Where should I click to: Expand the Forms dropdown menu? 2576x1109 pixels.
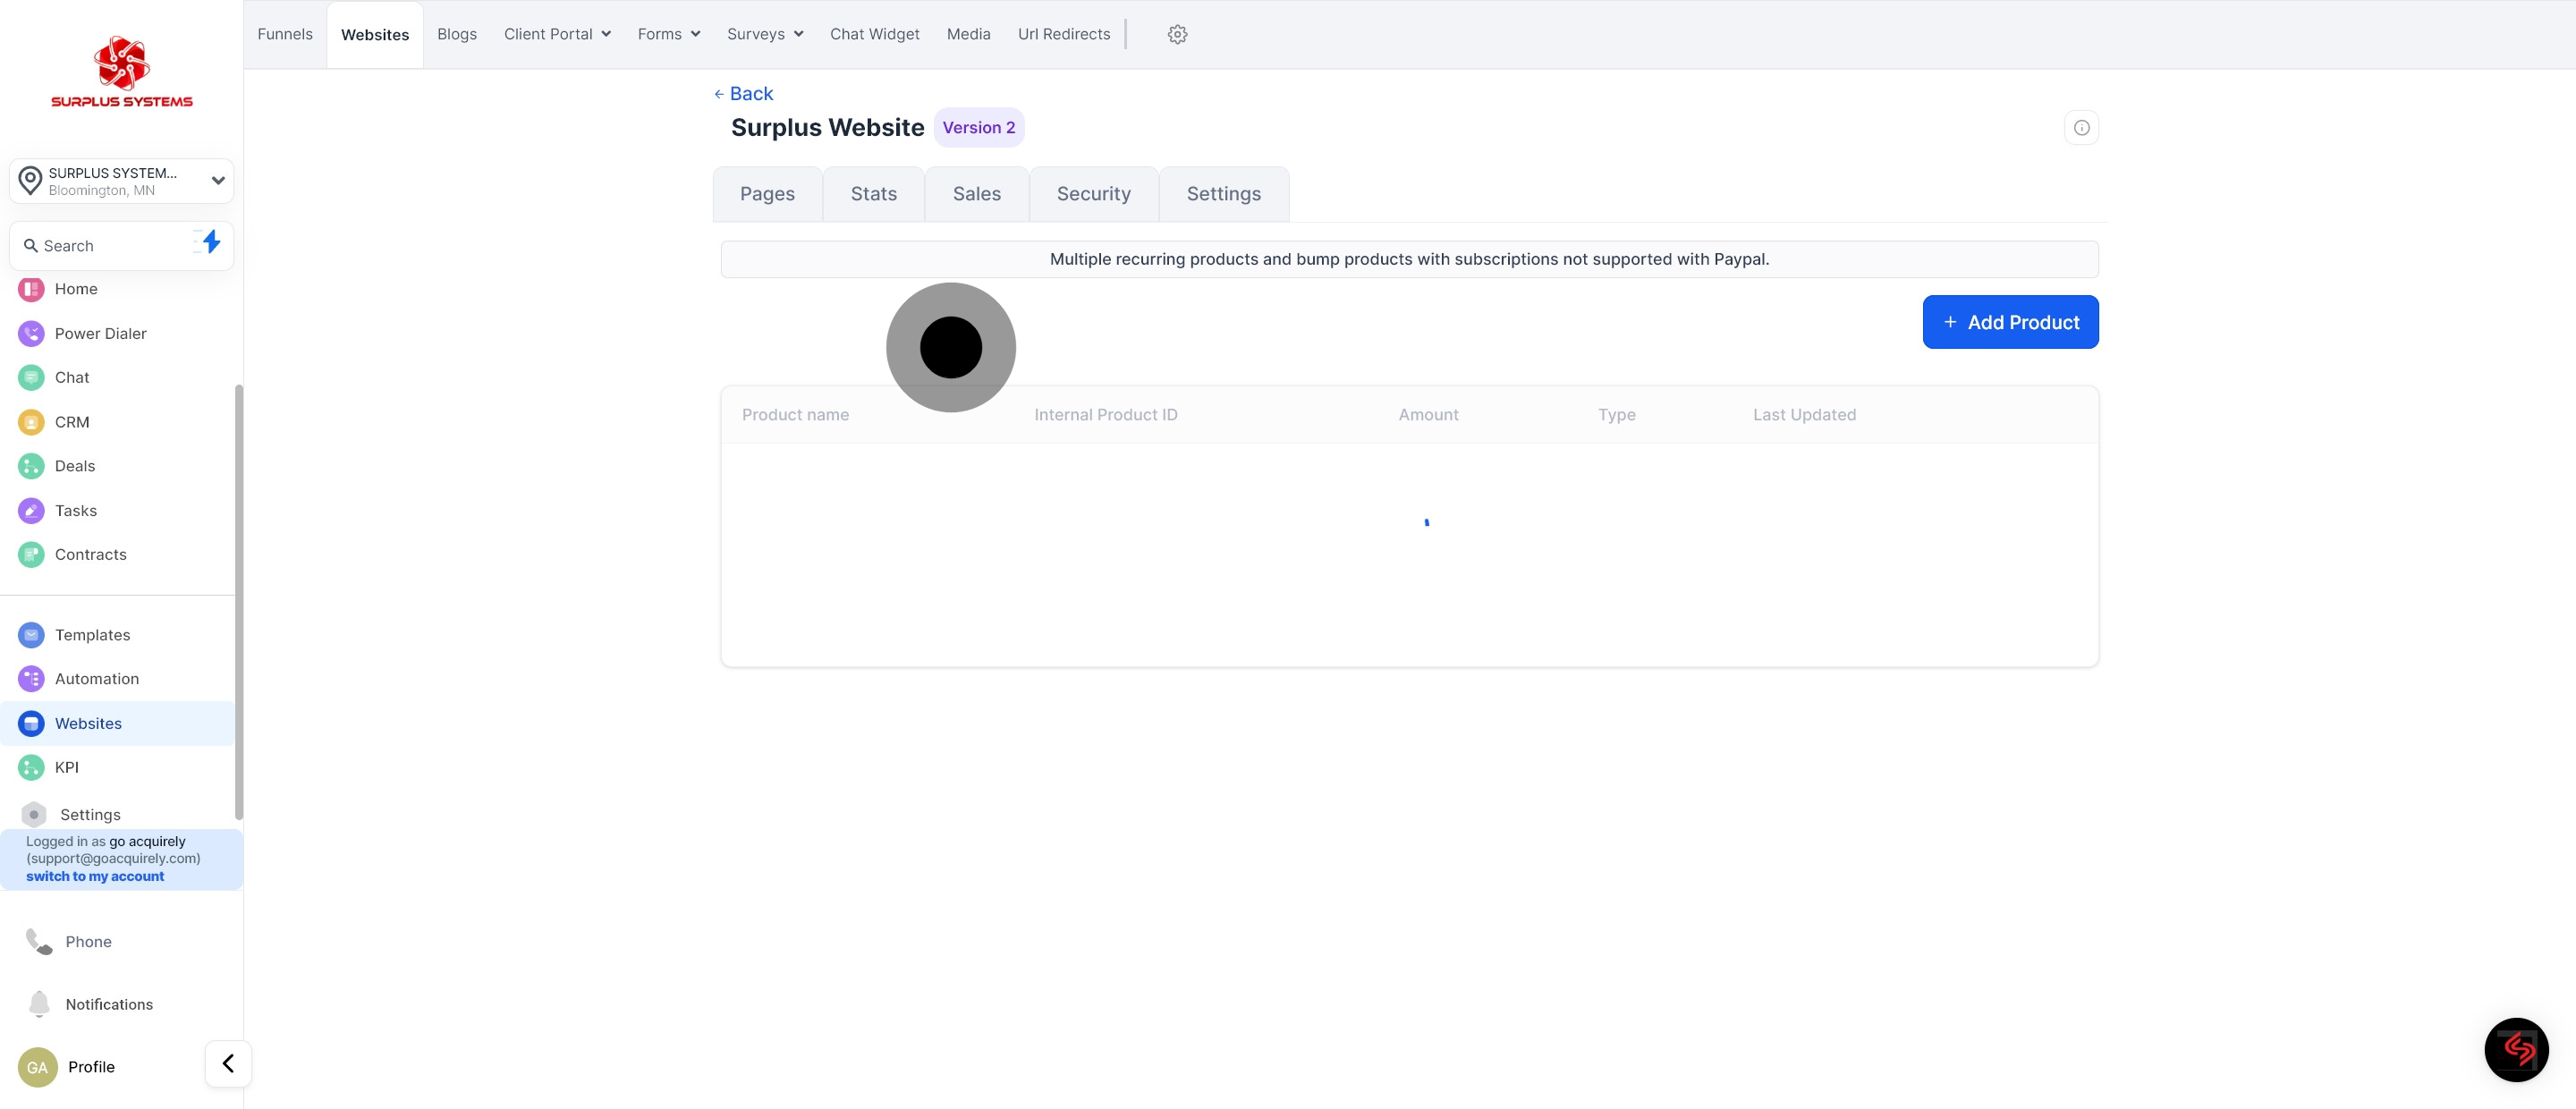pyautogui.click(x=668, y=34)
